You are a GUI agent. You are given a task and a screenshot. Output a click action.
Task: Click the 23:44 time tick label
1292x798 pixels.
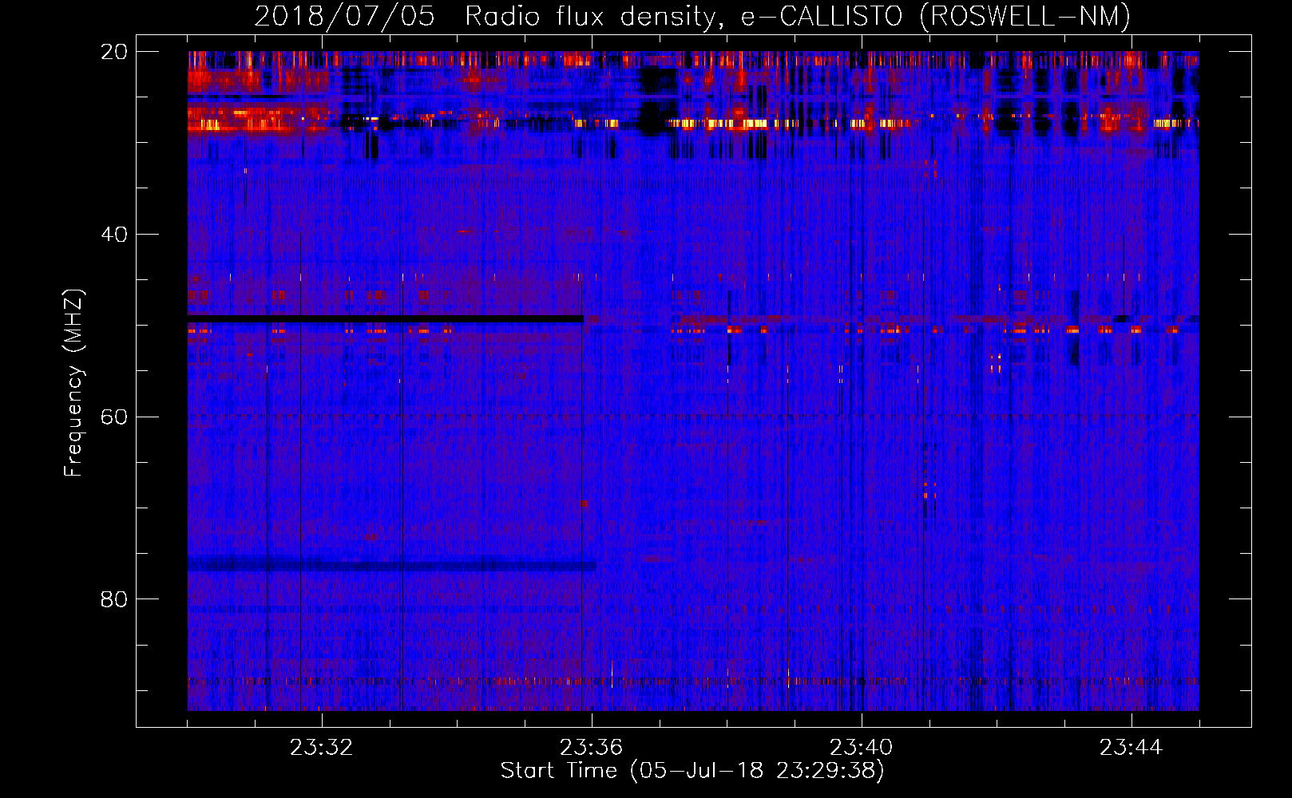click(x=1131, y=748)
